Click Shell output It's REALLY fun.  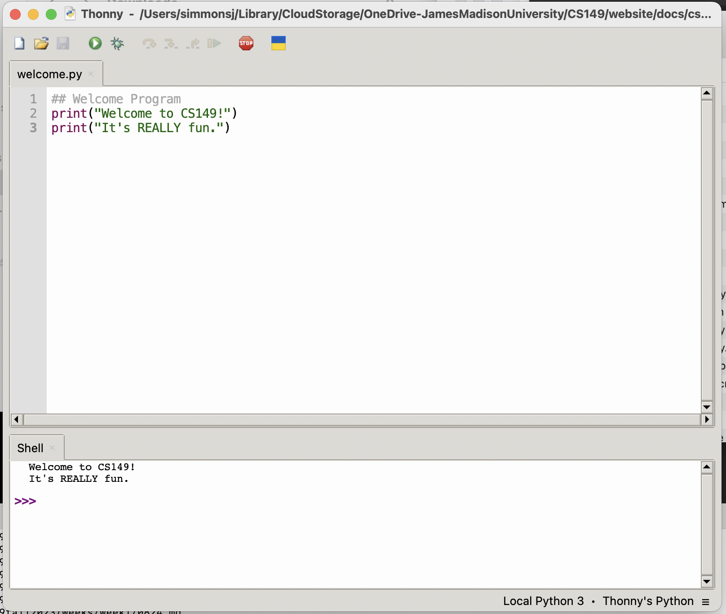[79, 479]
